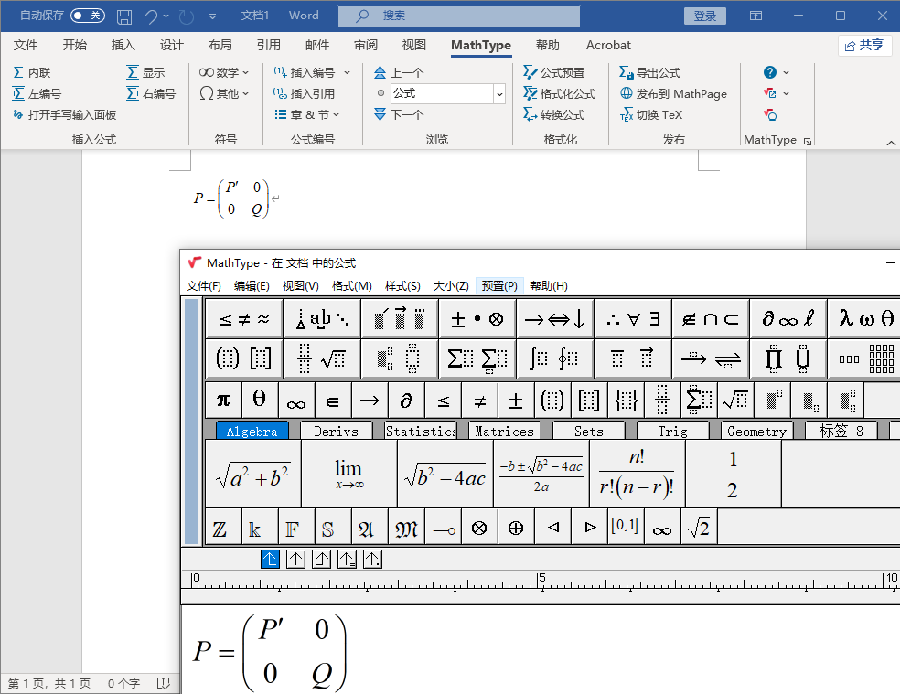Collapse the Word ribbon
This screenshot has height=694, width=900.
(890, 143)
